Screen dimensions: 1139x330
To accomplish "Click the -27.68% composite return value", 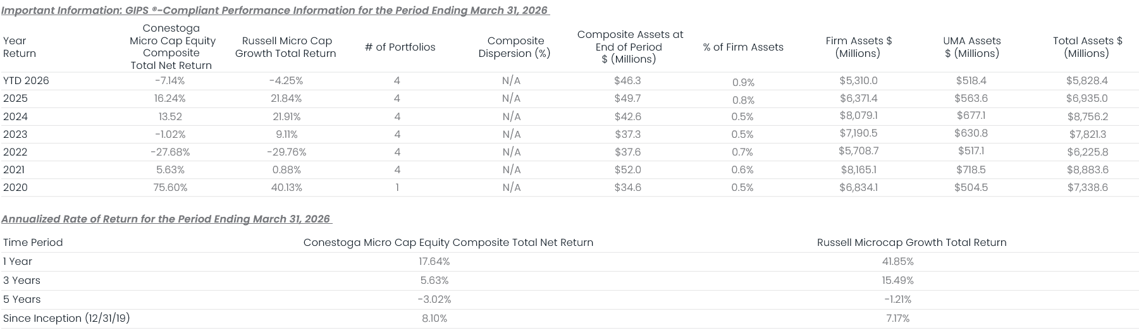I will click(x=171, y=152).
